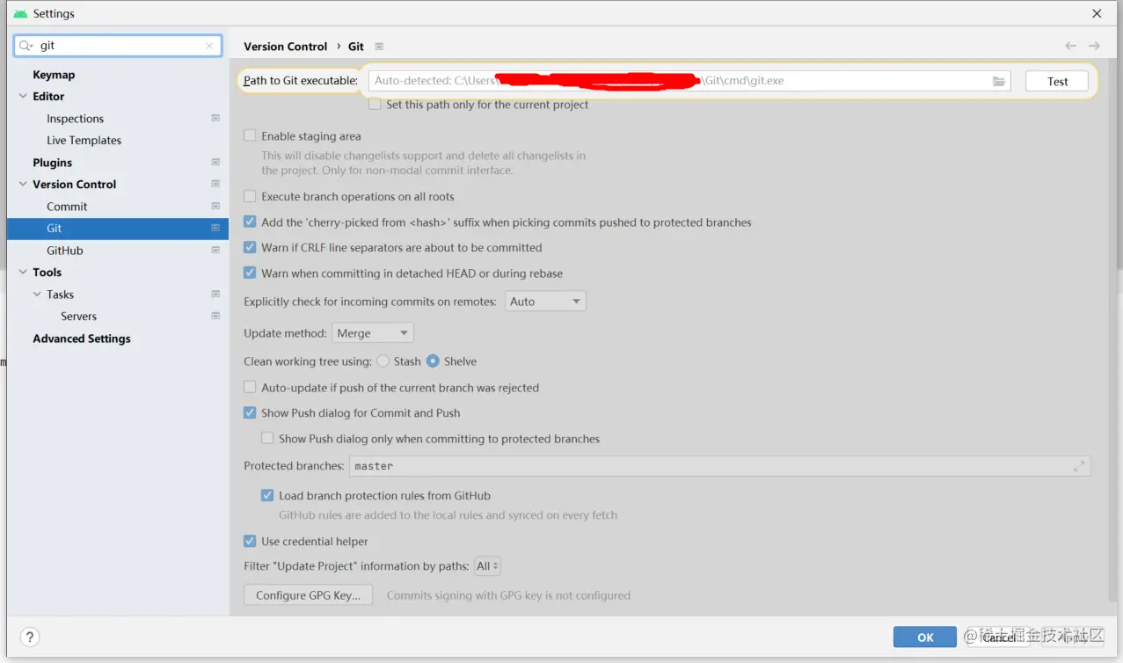Uncheck the cherry-picked suffix option
The width and height of the screenshot is (1123, 663).
point(250,222)
